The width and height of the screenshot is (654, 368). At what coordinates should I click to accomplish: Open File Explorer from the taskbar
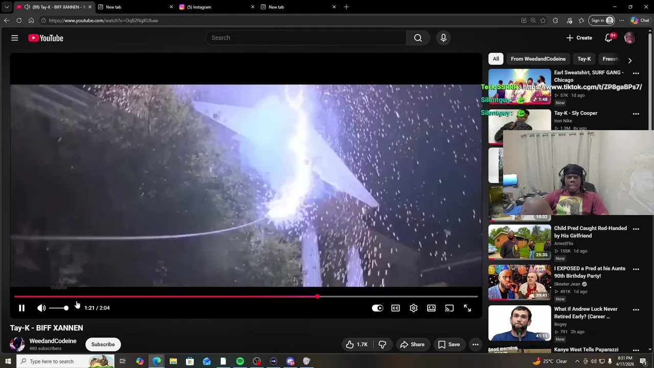point(173,361)
